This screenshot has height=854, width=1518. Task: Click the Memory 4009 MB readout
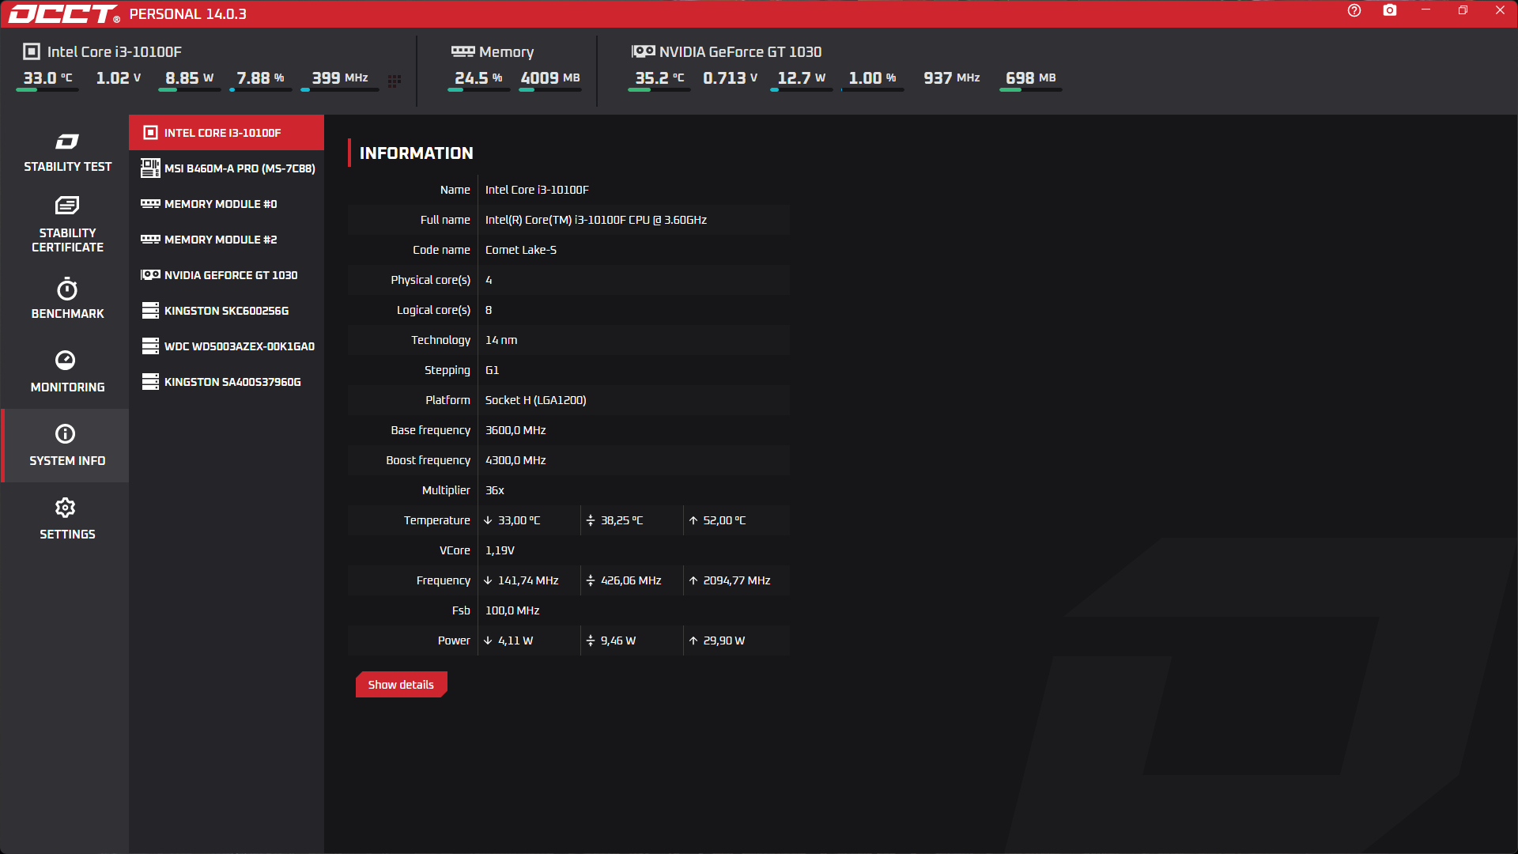550,78
